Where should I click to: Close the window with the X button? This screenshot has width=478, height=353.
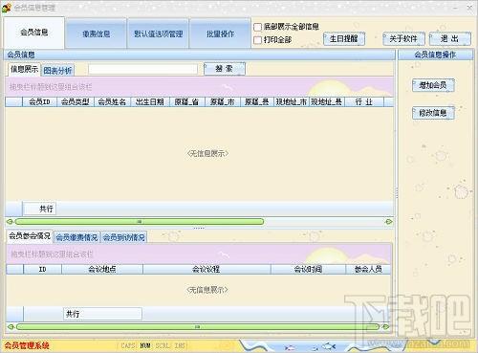click(x=469, y=8)
